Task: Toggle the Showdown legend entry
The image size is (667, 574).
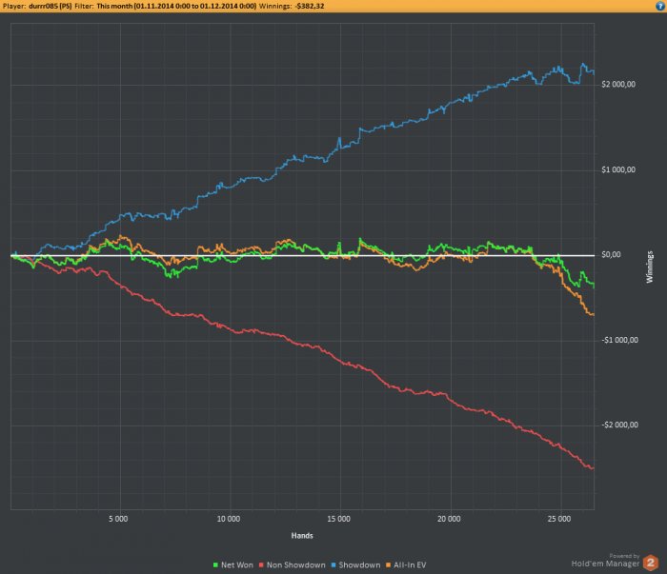Action: pyautogui.click(x=355, y=565)
